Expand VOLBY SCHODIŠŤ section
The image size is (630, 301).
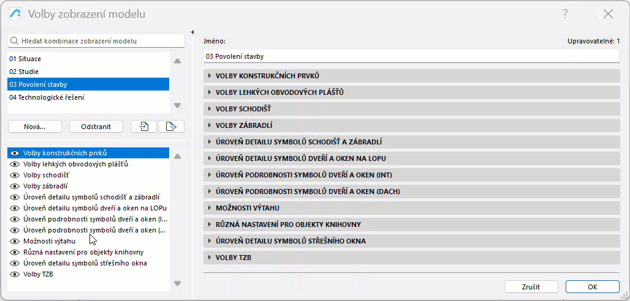click(412, 109)
